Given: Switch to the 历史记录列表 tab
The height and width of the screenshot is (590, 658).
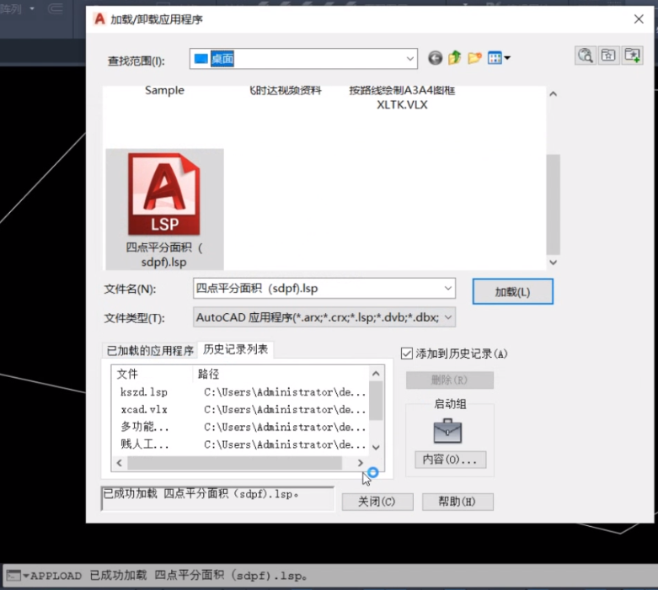Looking at the screenshot, I should [235, 349].
